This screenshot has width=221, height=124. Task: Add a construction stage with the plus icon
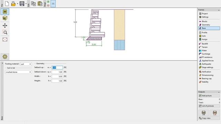(48, 2)
